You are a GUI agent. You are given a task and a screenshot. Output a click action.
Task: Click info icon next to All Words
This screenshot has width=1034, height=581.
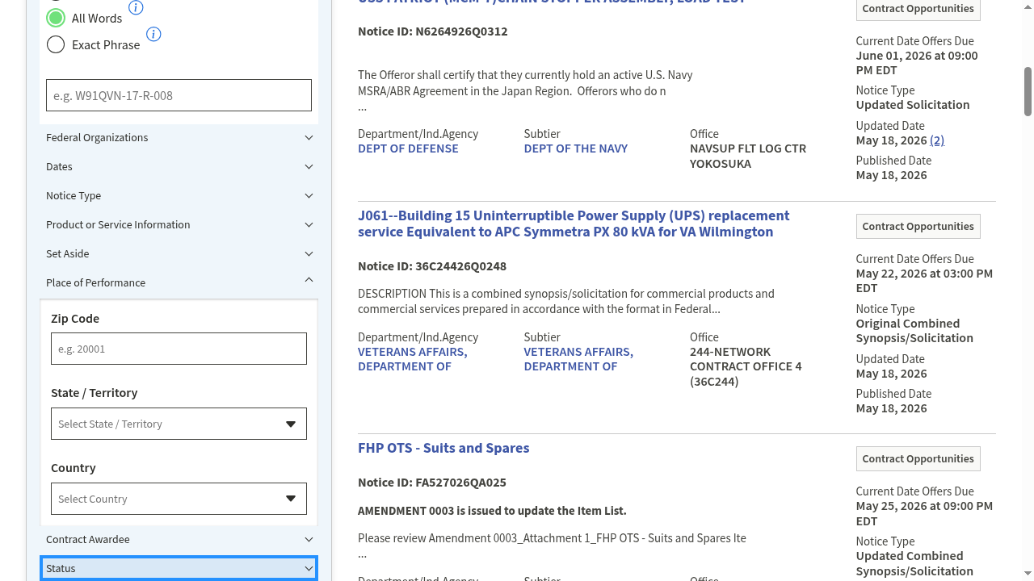pyautogui.click(x=136, y=8)
